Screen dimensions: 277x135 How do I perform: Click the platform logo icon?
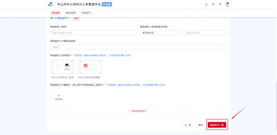[50, 4]
